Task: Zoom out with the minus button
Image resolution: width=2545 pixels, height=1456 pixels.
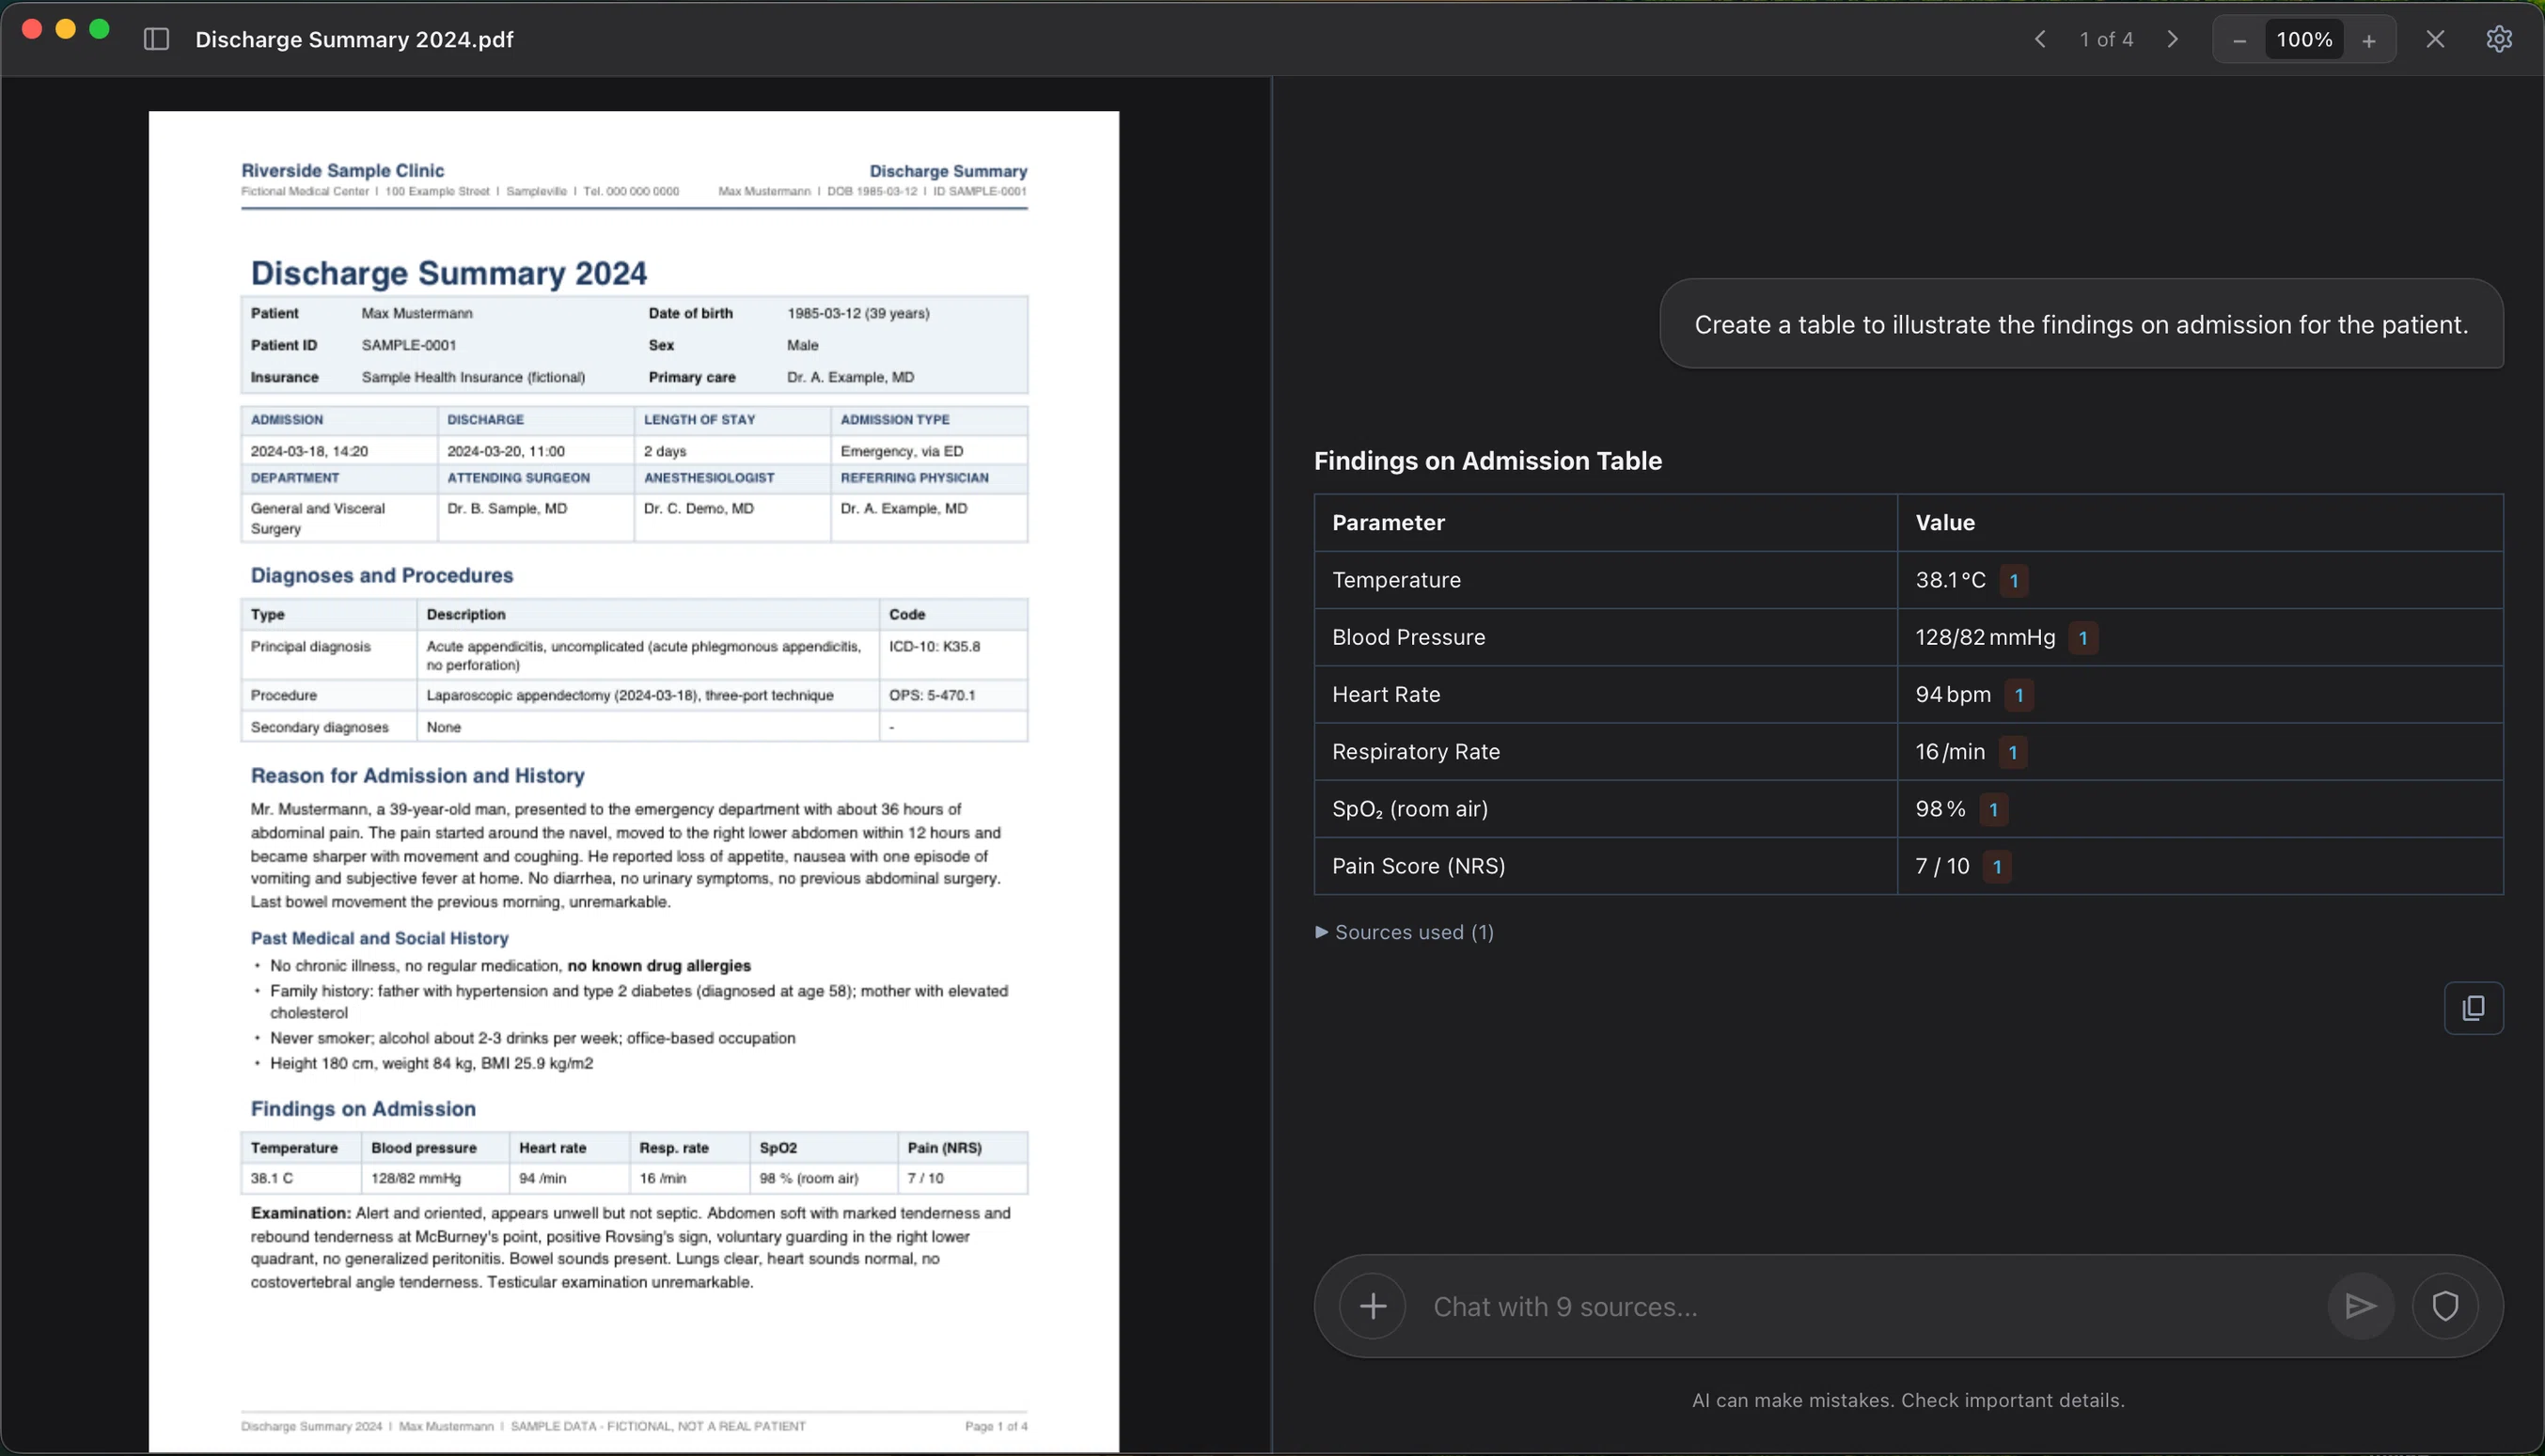Action: (x=2239, y=40)
